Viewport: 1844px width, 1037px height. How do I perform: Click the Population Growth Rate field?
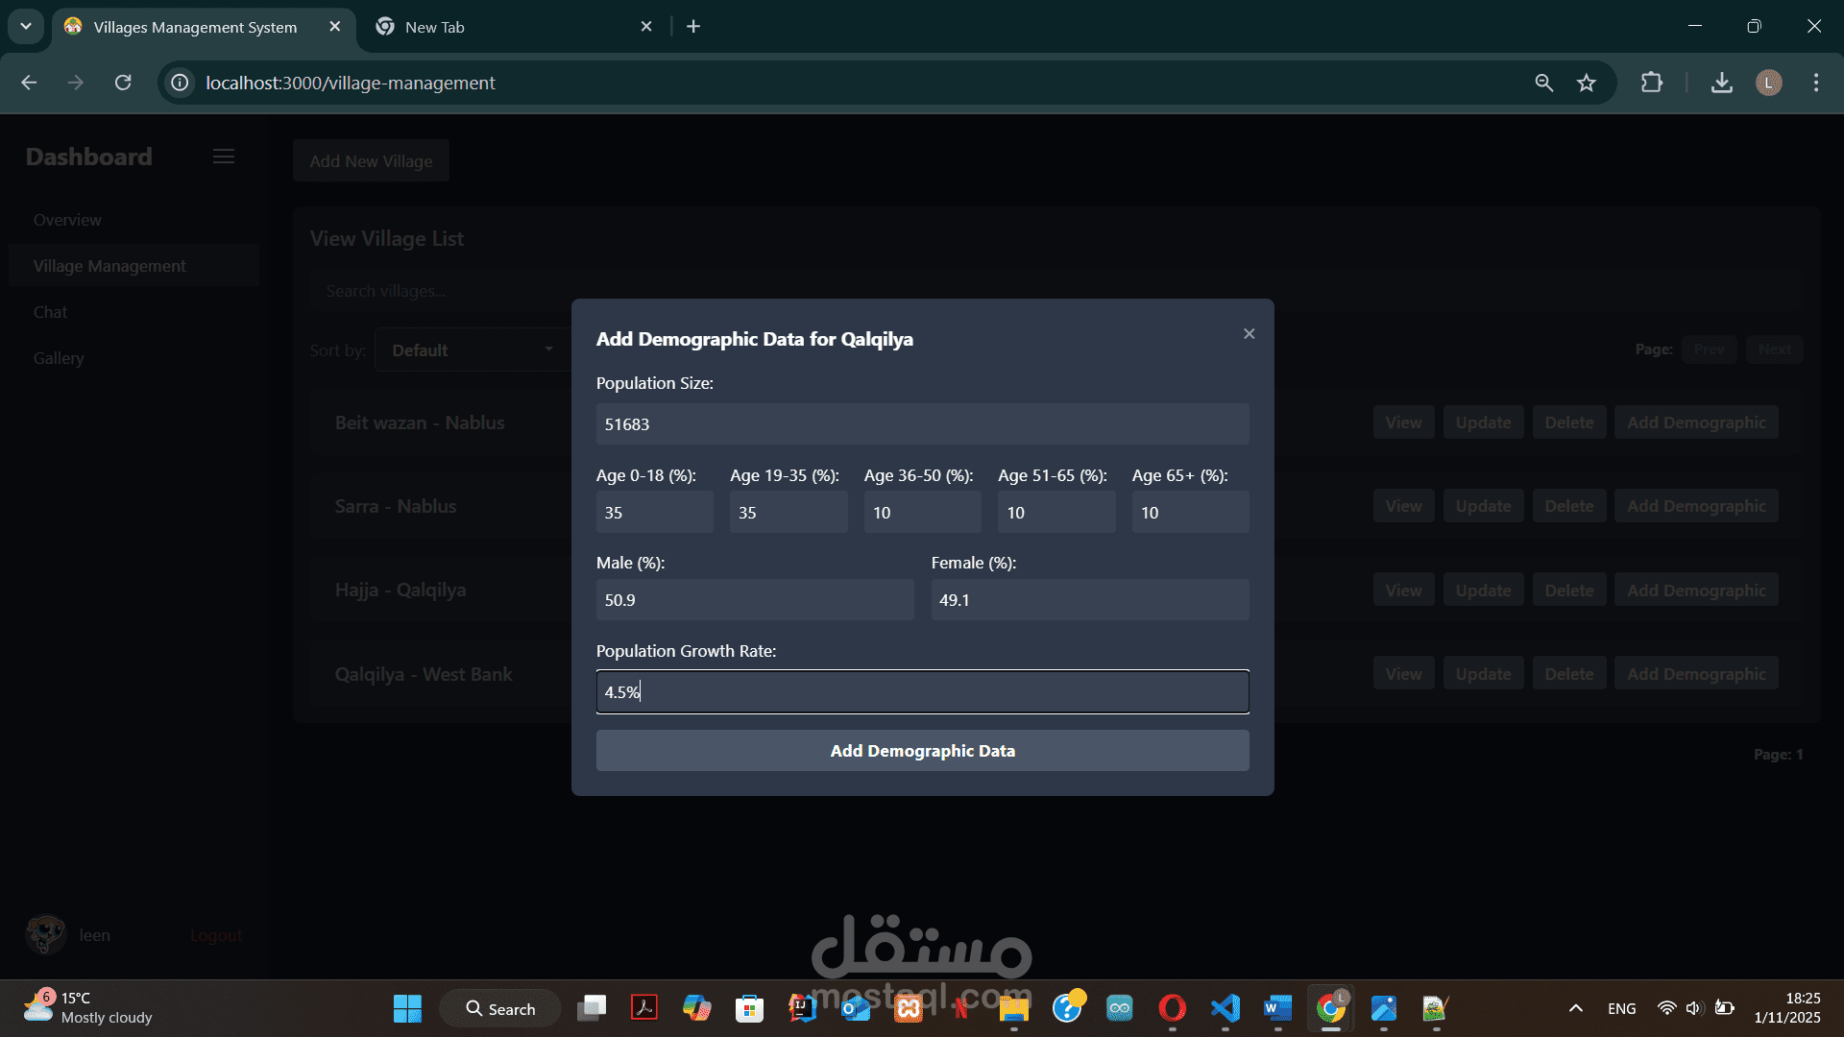pyautogui.click(x=922, y=692)
